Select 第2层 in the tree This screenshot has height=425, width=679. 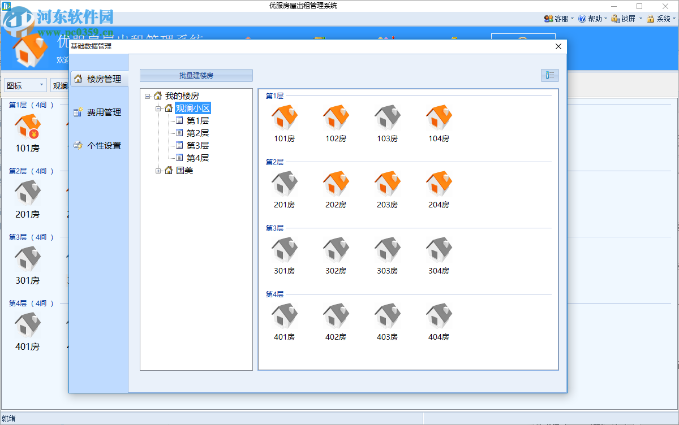click(x=197, y=133)
